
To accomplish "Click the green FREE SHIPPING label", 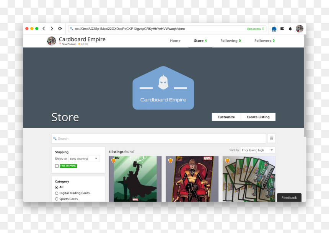I will point(68,166).
